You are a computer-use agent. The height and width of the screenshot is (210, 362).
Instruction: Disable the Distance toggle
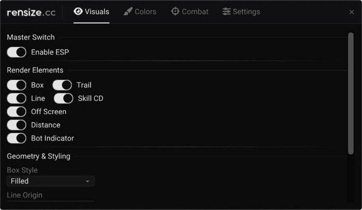coord(17,125)
